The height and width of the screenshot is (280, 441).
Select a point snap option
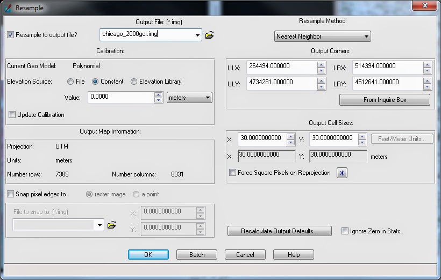pos(136,194)
